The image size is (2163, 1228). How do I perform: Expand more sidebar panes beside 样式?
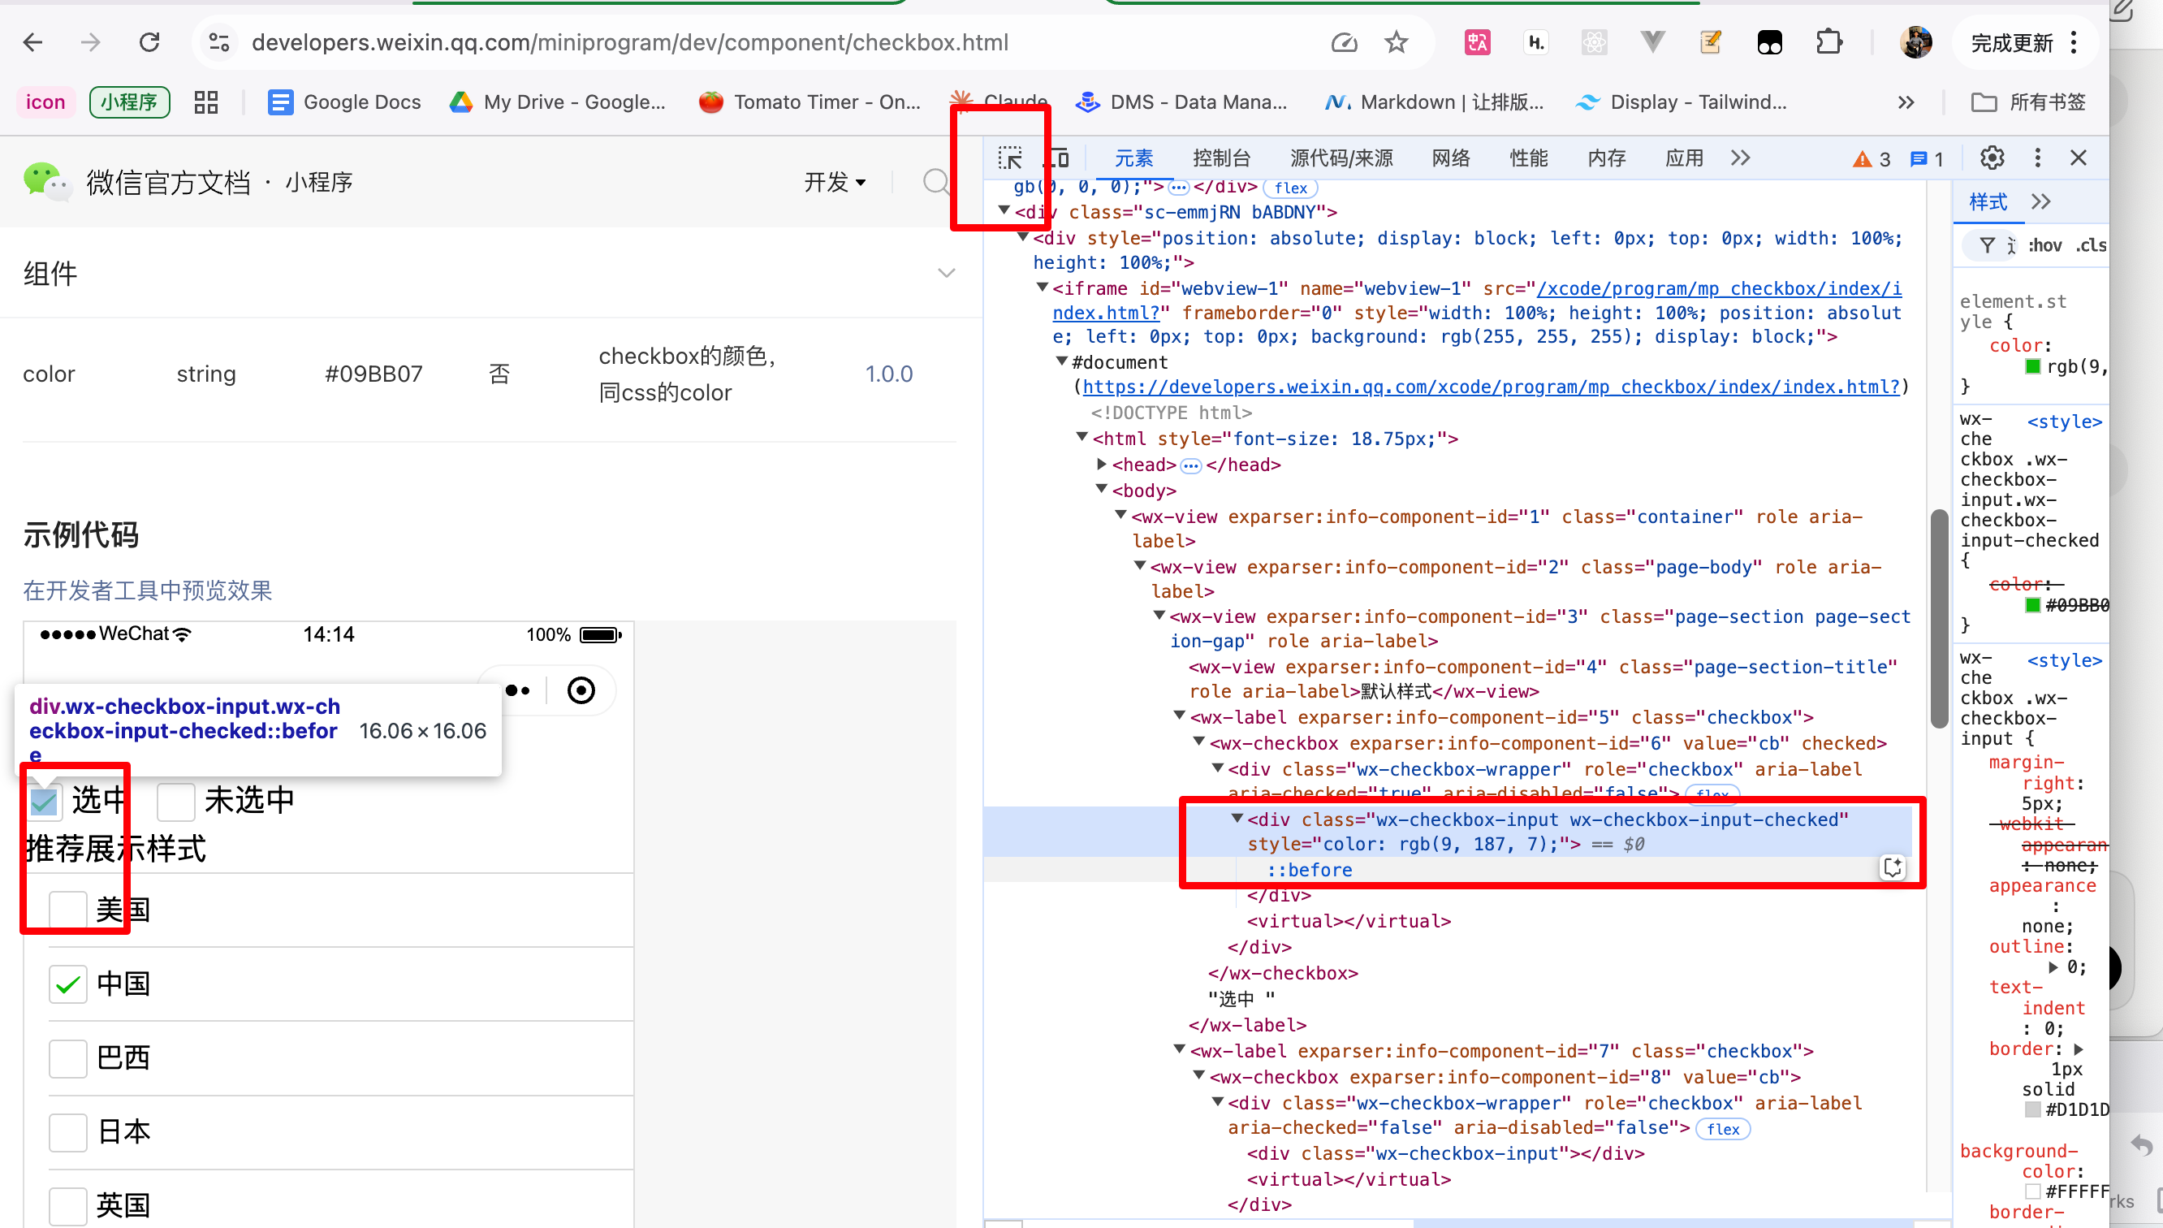2040,201
